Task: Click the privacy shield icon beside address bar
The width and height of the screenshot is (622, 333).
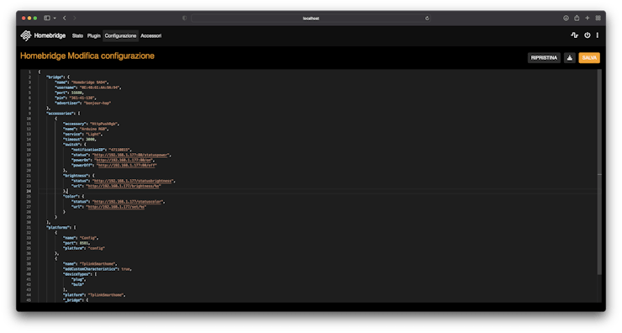Action: pyautogui.click(x=184, y=18)
